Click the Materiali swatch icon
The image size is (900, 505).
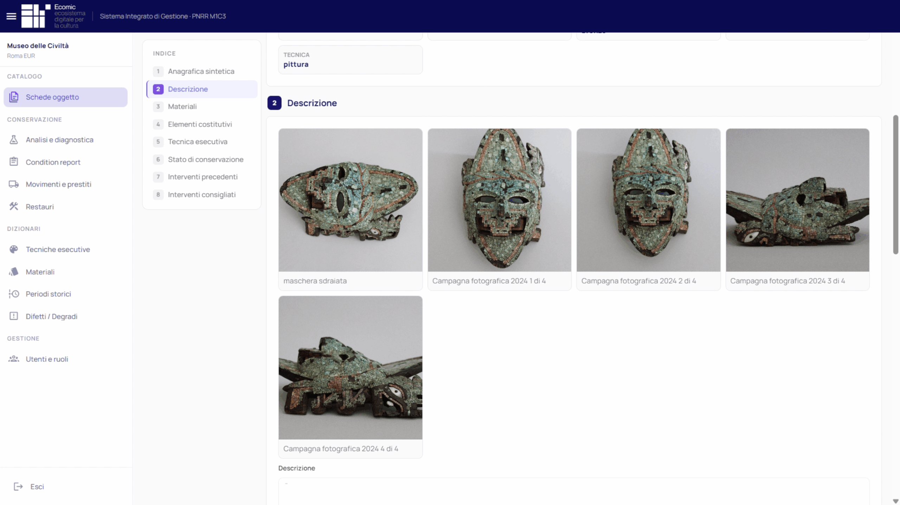coord(14,272)
